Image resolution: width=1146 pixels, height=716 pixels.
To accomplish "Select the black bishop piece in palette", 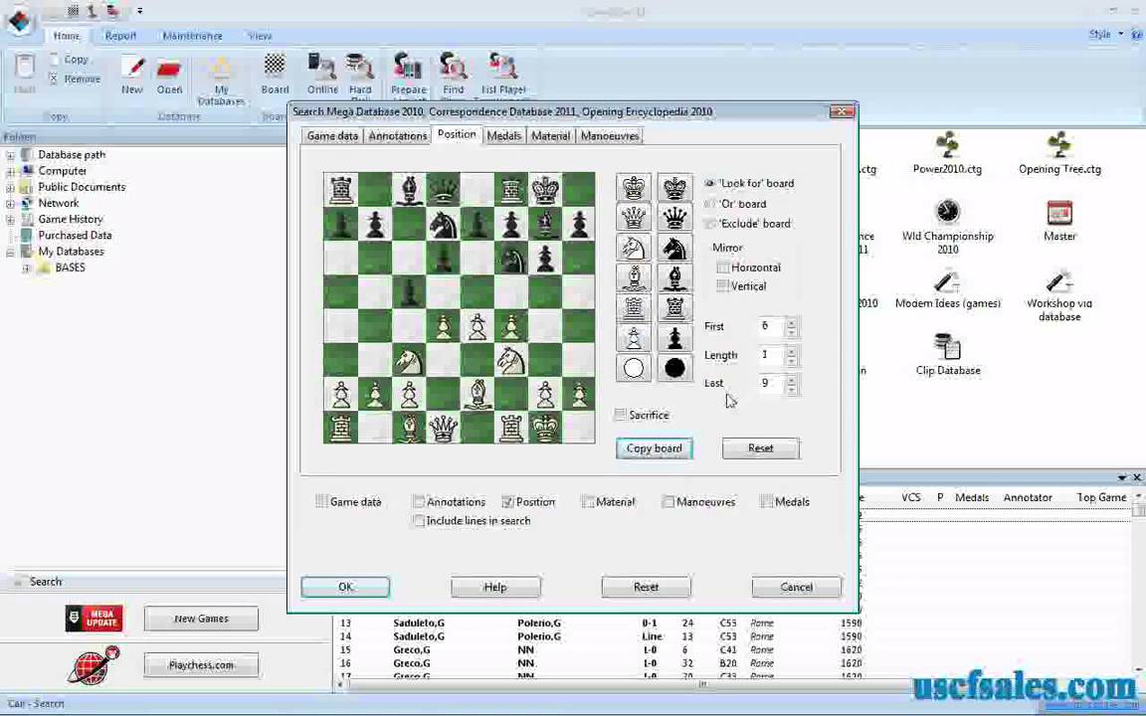I will coord(674,277).
